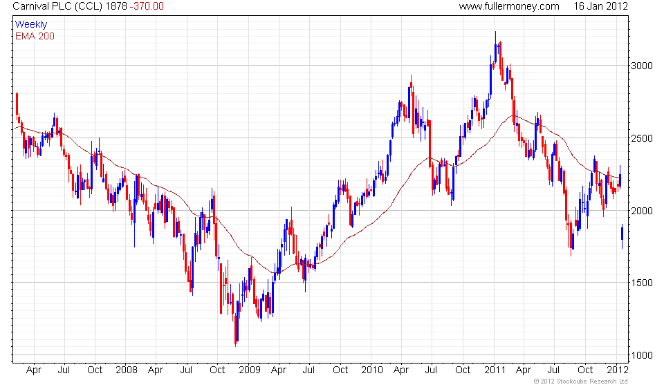Click the Stockcube Research Ltd copyright text
664x387 pixels.
click(580, 381)
